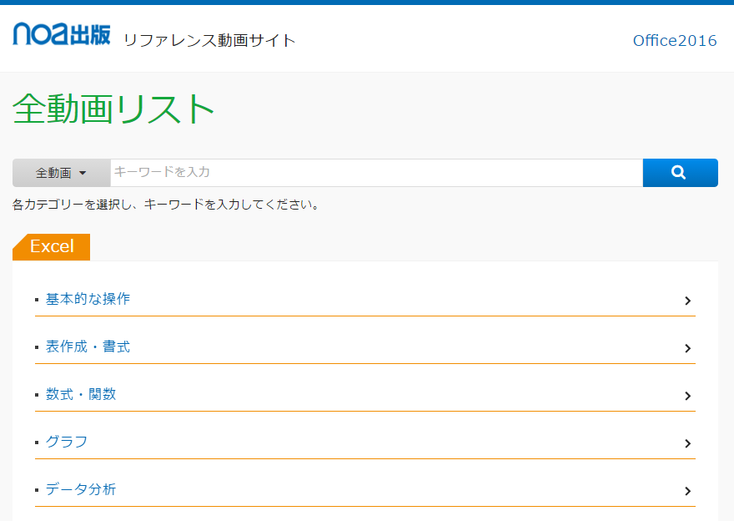Open the 全動画 category dropdown
The height and width of the screenshot is (521, 734).
tap(61, 173)
